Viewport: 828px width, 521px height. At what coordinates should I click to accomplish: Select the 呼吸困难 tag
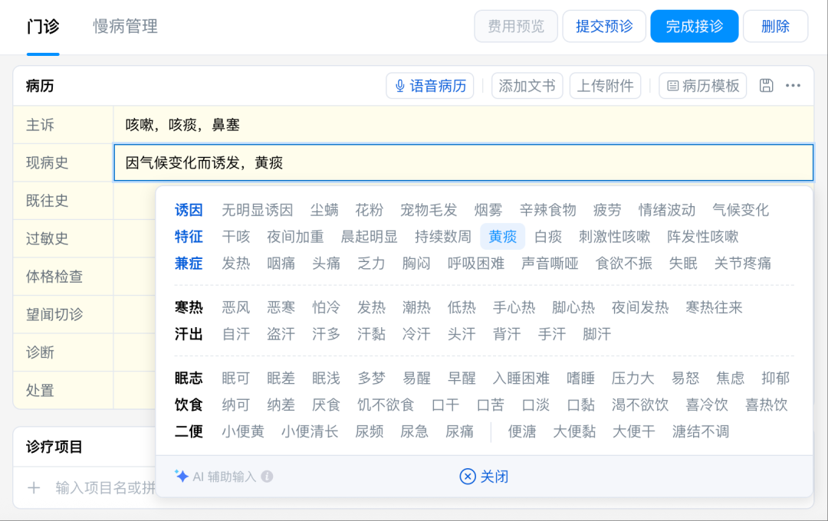476,263
